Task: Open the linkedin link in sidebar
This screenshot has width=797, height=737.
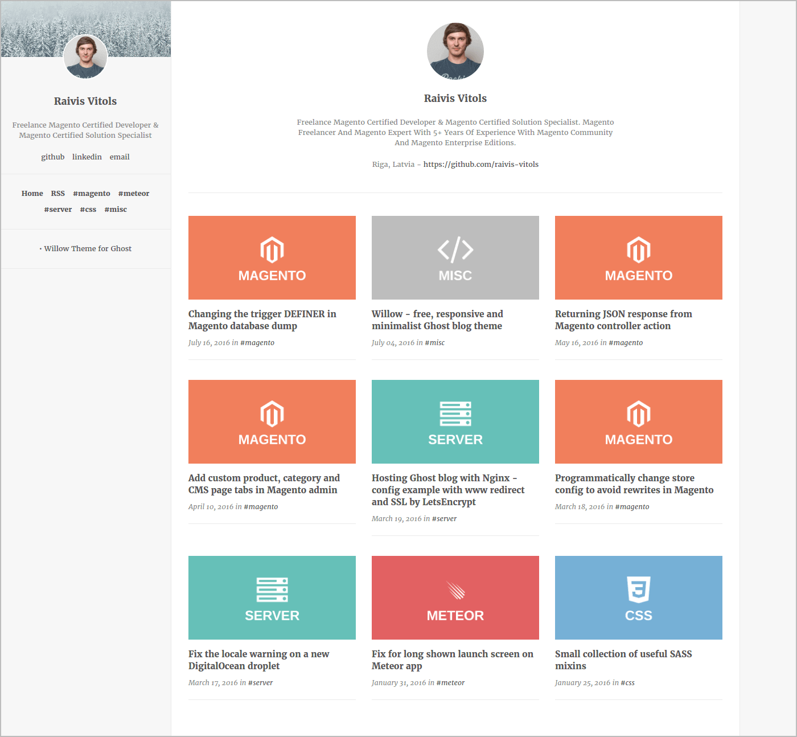Action: 87,157
